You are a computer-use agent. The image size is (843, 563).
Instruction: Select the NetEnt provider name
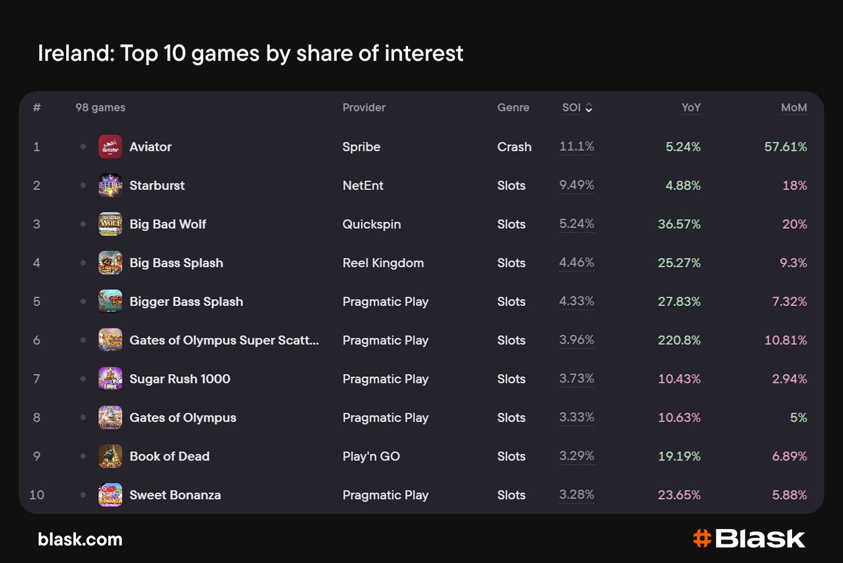363,186
